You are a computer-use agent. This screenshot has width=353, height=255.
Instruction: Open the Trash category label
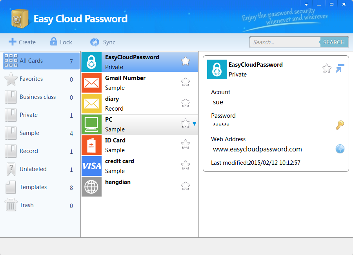[27, 205]
